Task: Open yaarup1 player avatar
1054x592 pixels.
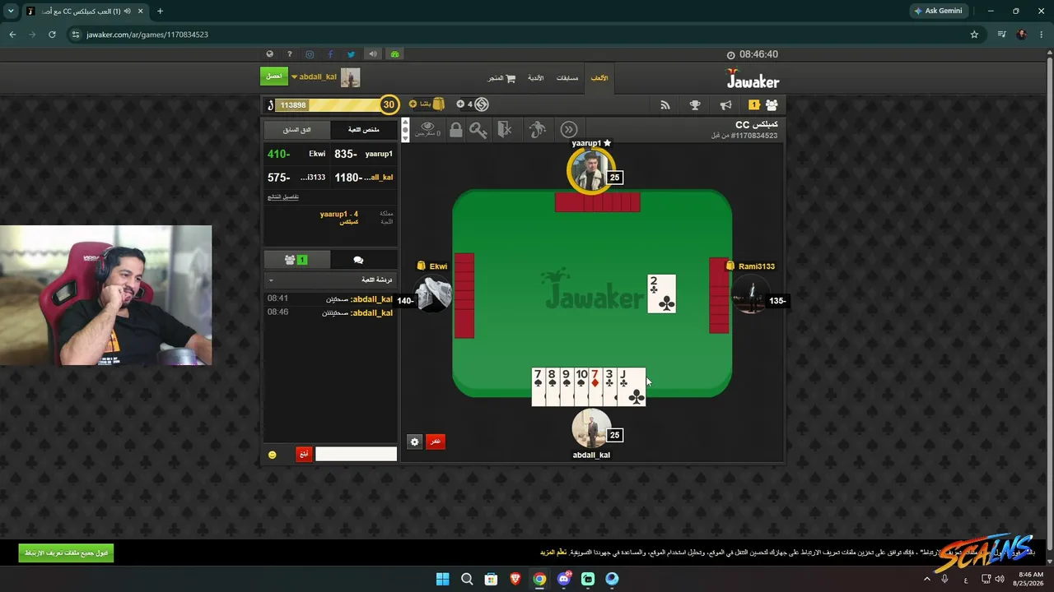Action: [590, 171]
